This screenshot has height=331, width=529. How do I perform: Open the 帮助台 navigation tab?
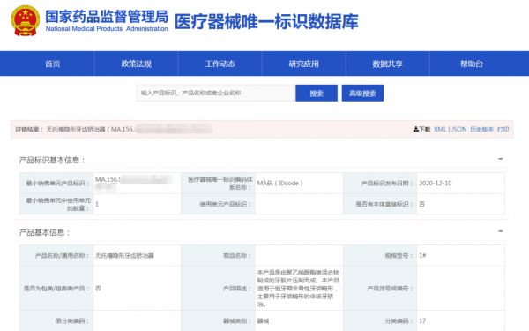pos(472,64)
